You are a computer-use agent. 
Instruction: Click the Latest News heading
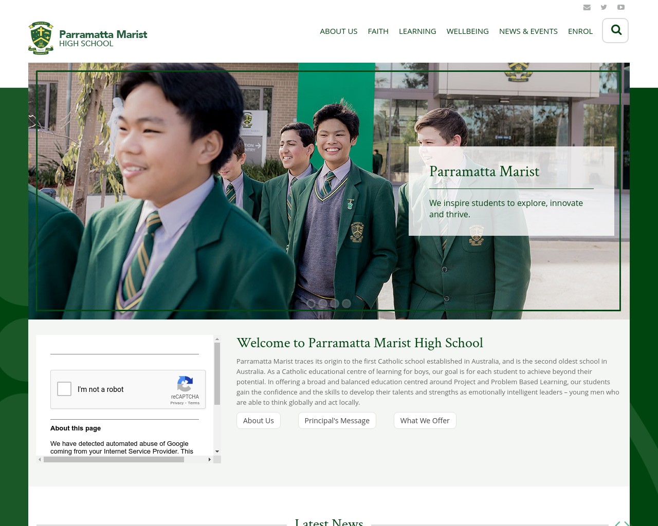pyautogui.click(x=329, y=522)
